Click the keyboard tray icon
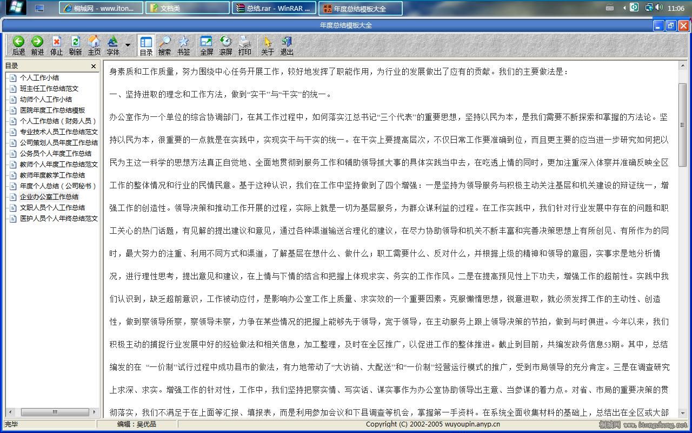 [610, 8]
